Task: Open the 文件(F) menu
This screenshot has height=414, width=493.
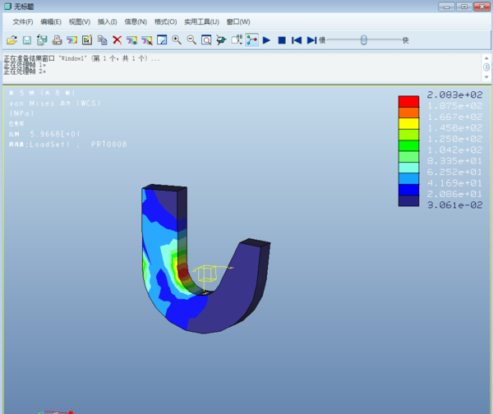Action: coord(23,21)
